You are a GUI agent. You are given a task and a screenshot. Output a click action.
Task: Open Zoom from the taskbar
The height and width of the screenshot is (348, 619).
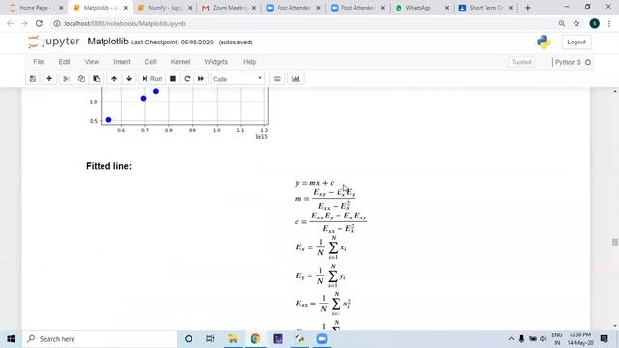point(322,339)
